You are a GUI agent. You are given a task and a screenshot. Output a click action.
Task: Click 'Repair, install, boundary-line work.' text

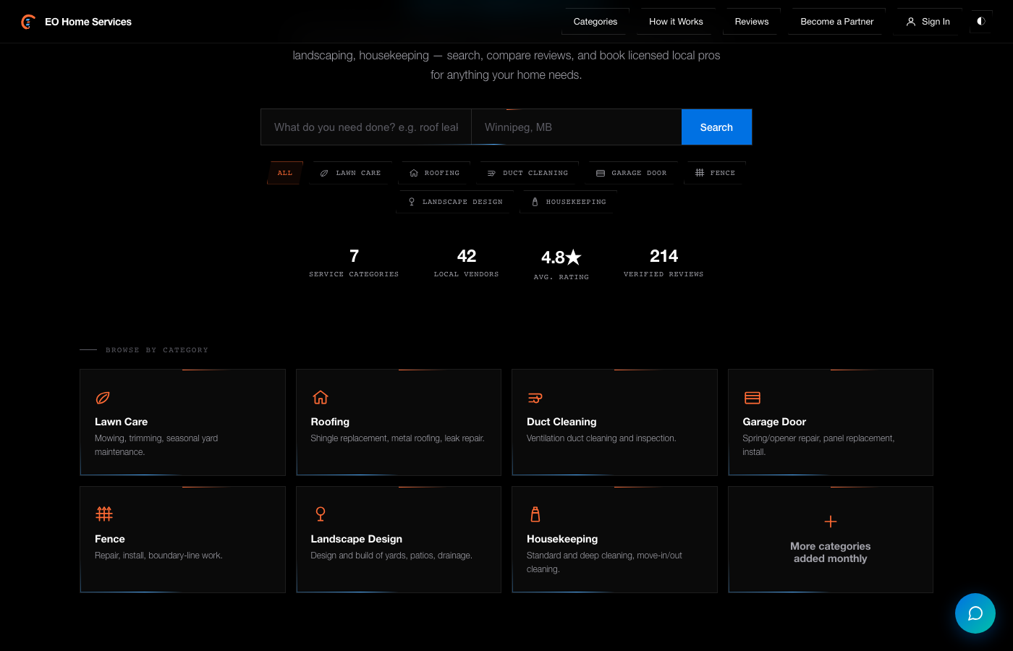[x=158, y=556]
